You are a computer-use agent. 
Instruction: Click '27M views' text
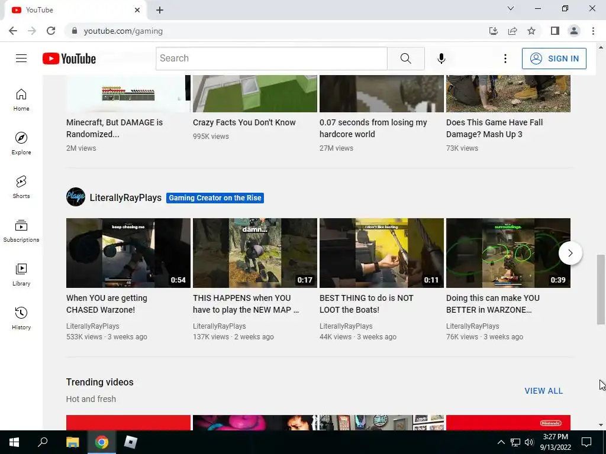click(336, 148)
